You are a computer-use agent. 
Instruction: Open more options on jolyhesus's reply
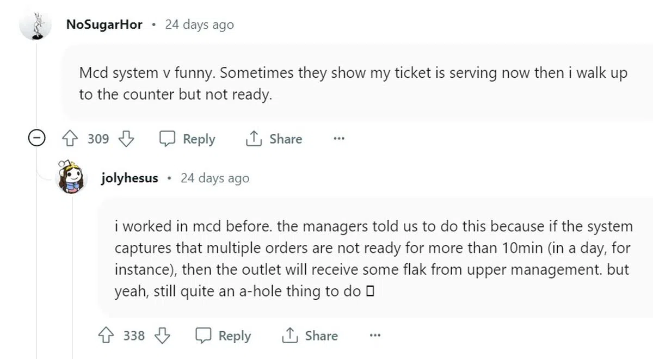pos(375,336)
